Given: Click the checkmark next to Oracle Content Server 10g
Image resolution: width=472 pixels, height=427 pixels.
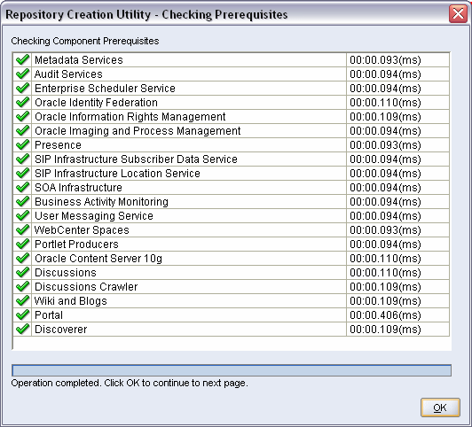Looking at the screenshot, I should click(x=22, y=258).
